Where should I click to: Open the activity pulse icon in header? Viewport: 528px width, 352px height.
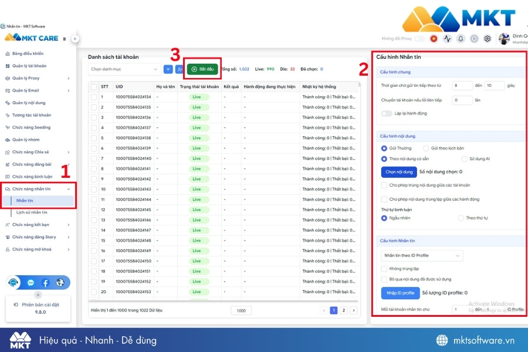tap(447, 39)
